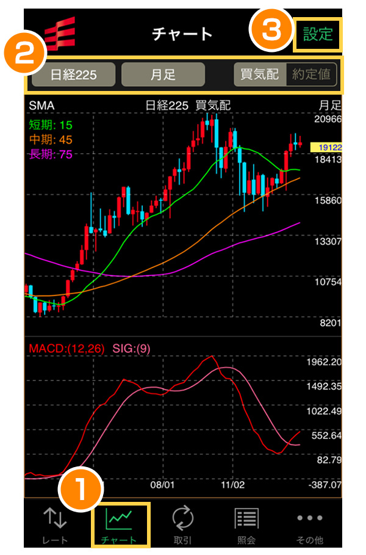Select the チャート tab icon

coord(119,518)
